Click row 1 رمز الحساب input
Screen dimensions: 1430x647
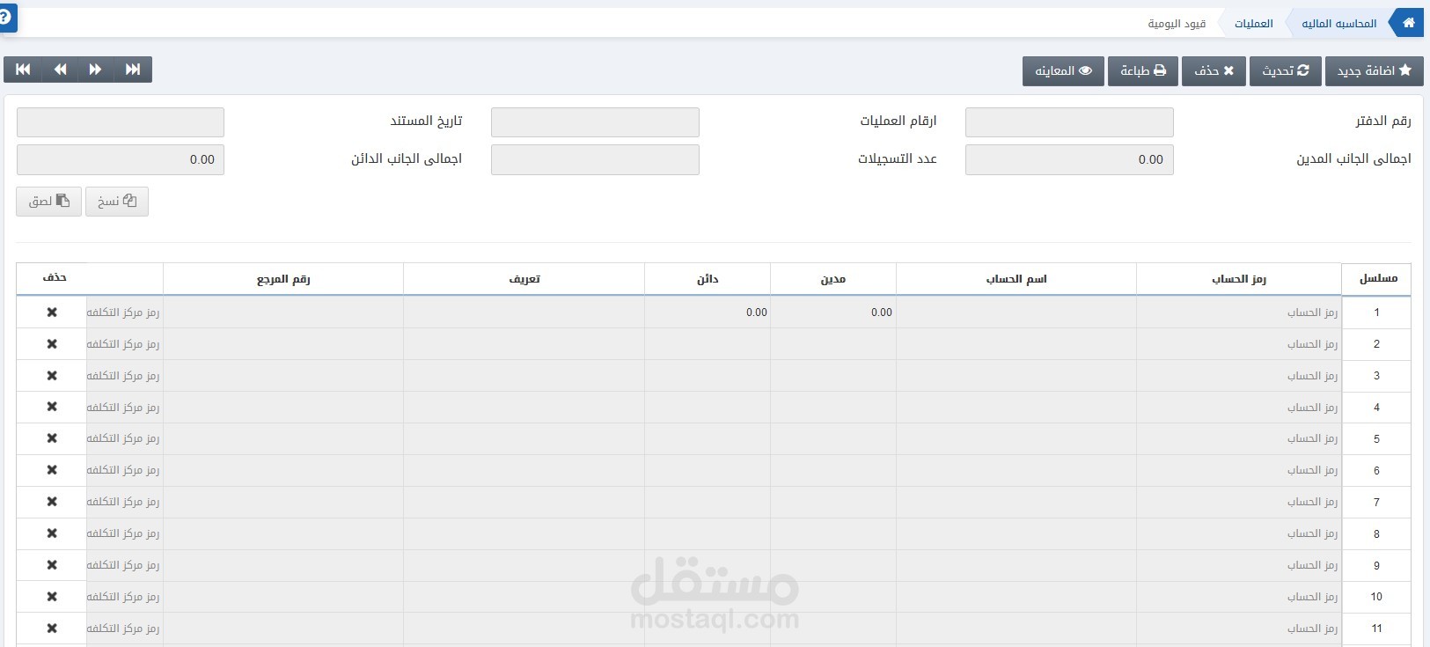coord(1239,312)
